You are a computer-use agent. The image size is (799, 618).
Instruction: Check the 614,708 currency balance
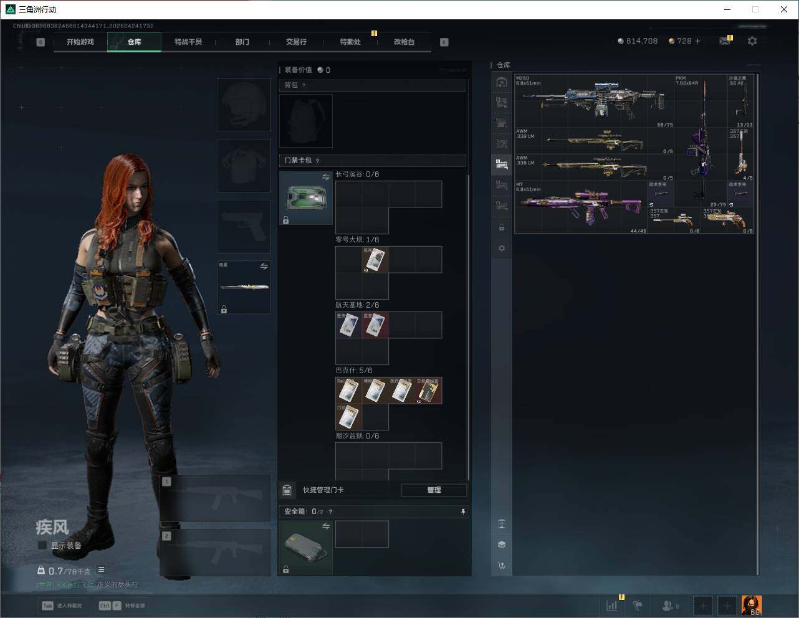tap(638, 41)
